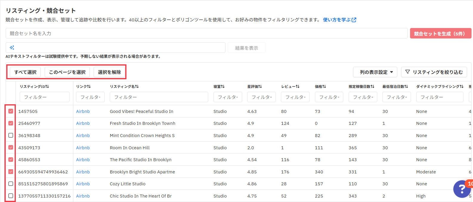Screen dimensions: 473x202
Task: Focus リスティング名 filter field
Action: click(159, 97)
